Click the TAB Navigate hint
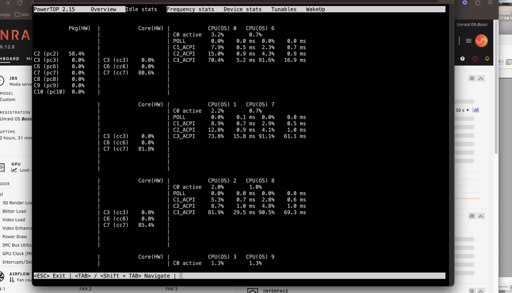Screen dimensions: 512x293 [122, 276]
